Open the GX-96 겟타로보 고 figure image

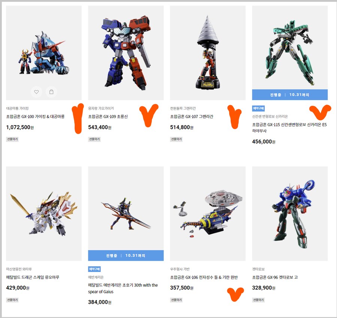[x=290, y=213]
